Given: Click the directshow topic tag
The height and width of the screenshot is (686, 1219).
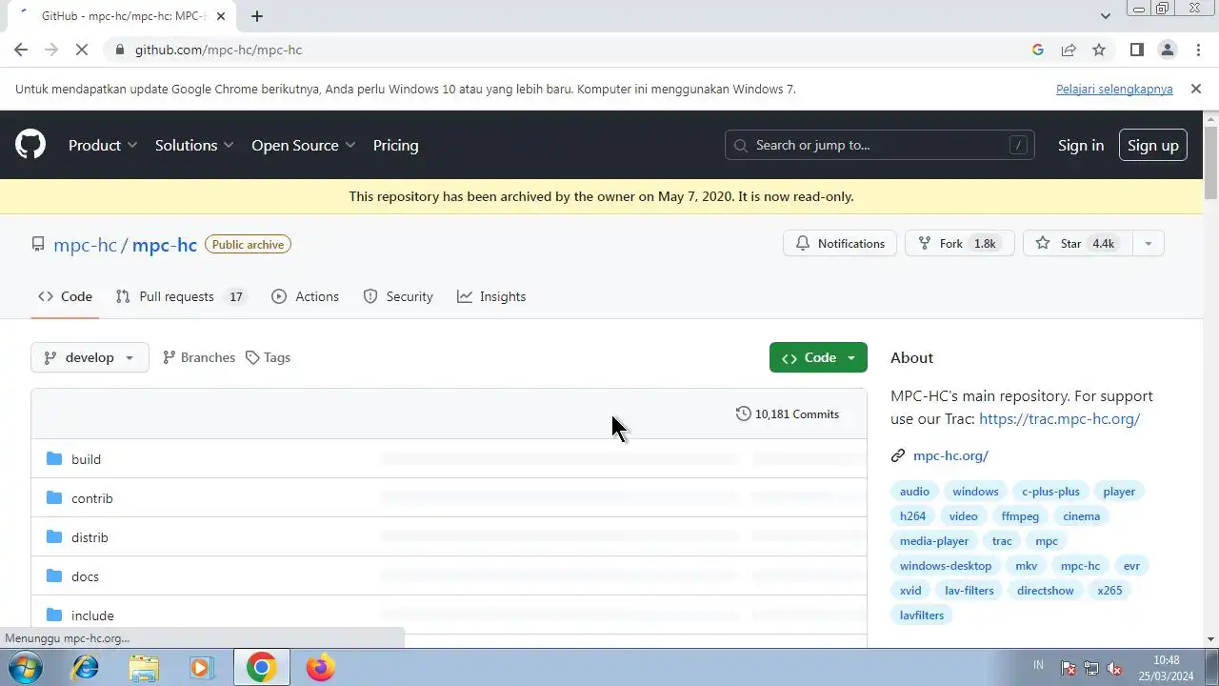Looking at the screenshot, I should 1045,591.
